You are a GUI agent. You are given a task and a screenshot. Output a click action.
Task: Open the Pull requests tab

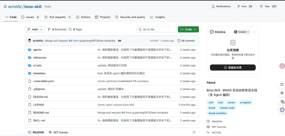(x=58, y=17)
